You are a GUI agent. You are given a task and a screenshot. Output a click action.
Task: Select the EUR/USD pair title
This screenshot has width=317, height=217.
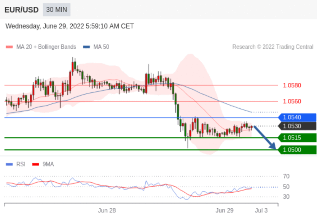coord(21,10)
